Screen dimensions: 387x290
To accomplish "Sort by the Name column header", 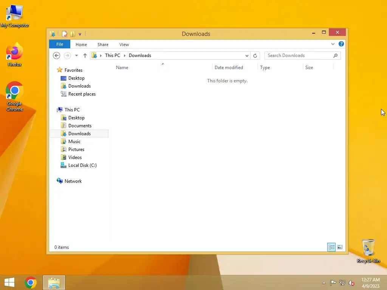I will click(122, 68).
